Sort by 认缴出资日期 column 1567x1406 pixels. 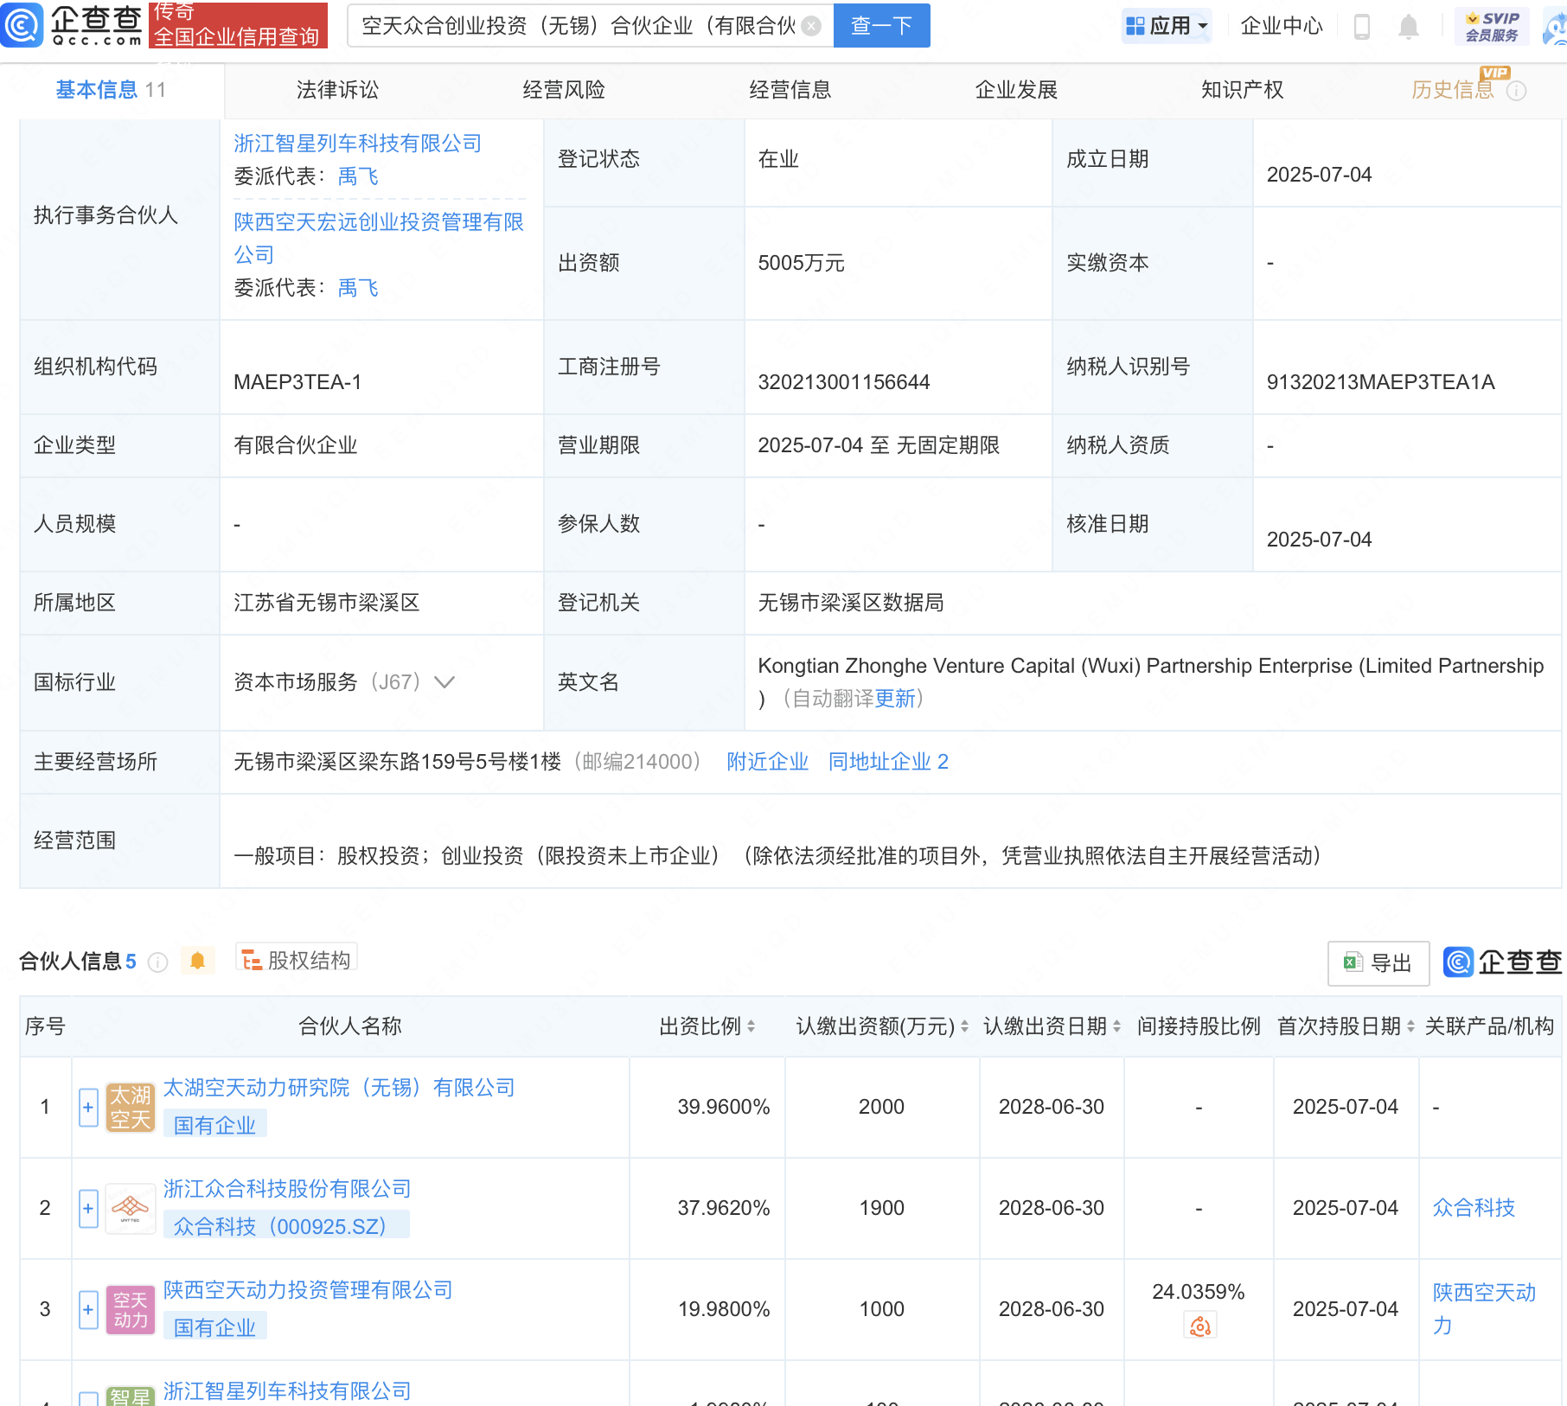[1116, 1026]
